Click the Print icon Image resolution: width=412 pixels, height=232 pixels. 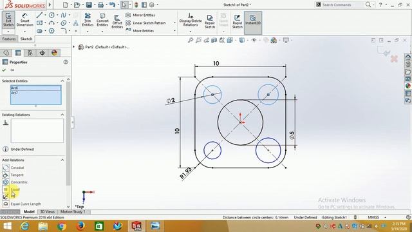pyautogui.click(x=100, y=5)
